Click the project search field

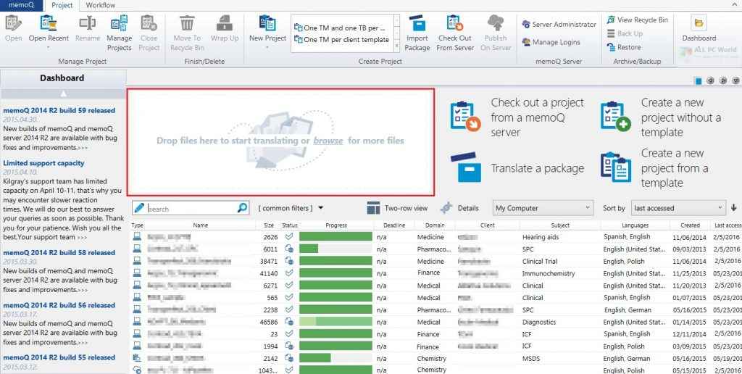click(191, 209)
